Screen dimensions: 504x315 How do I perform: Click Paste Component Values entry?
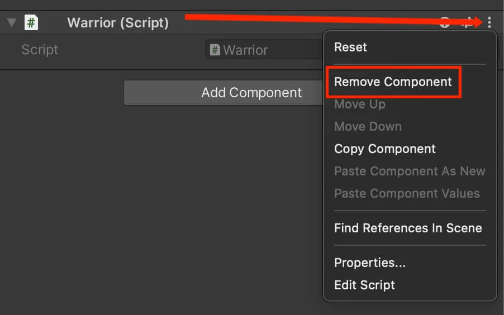407,194
